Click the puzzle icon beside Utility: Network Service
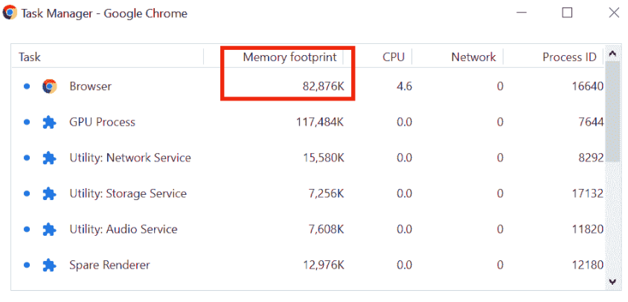This screenshot has width=628, height=302. pos(49,158)
